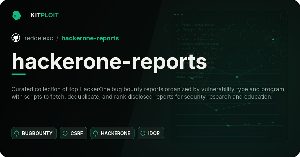Click the radar target icon in terminal panel
The width and height of the screenshot is (300, 157).
tap(273, 39)
